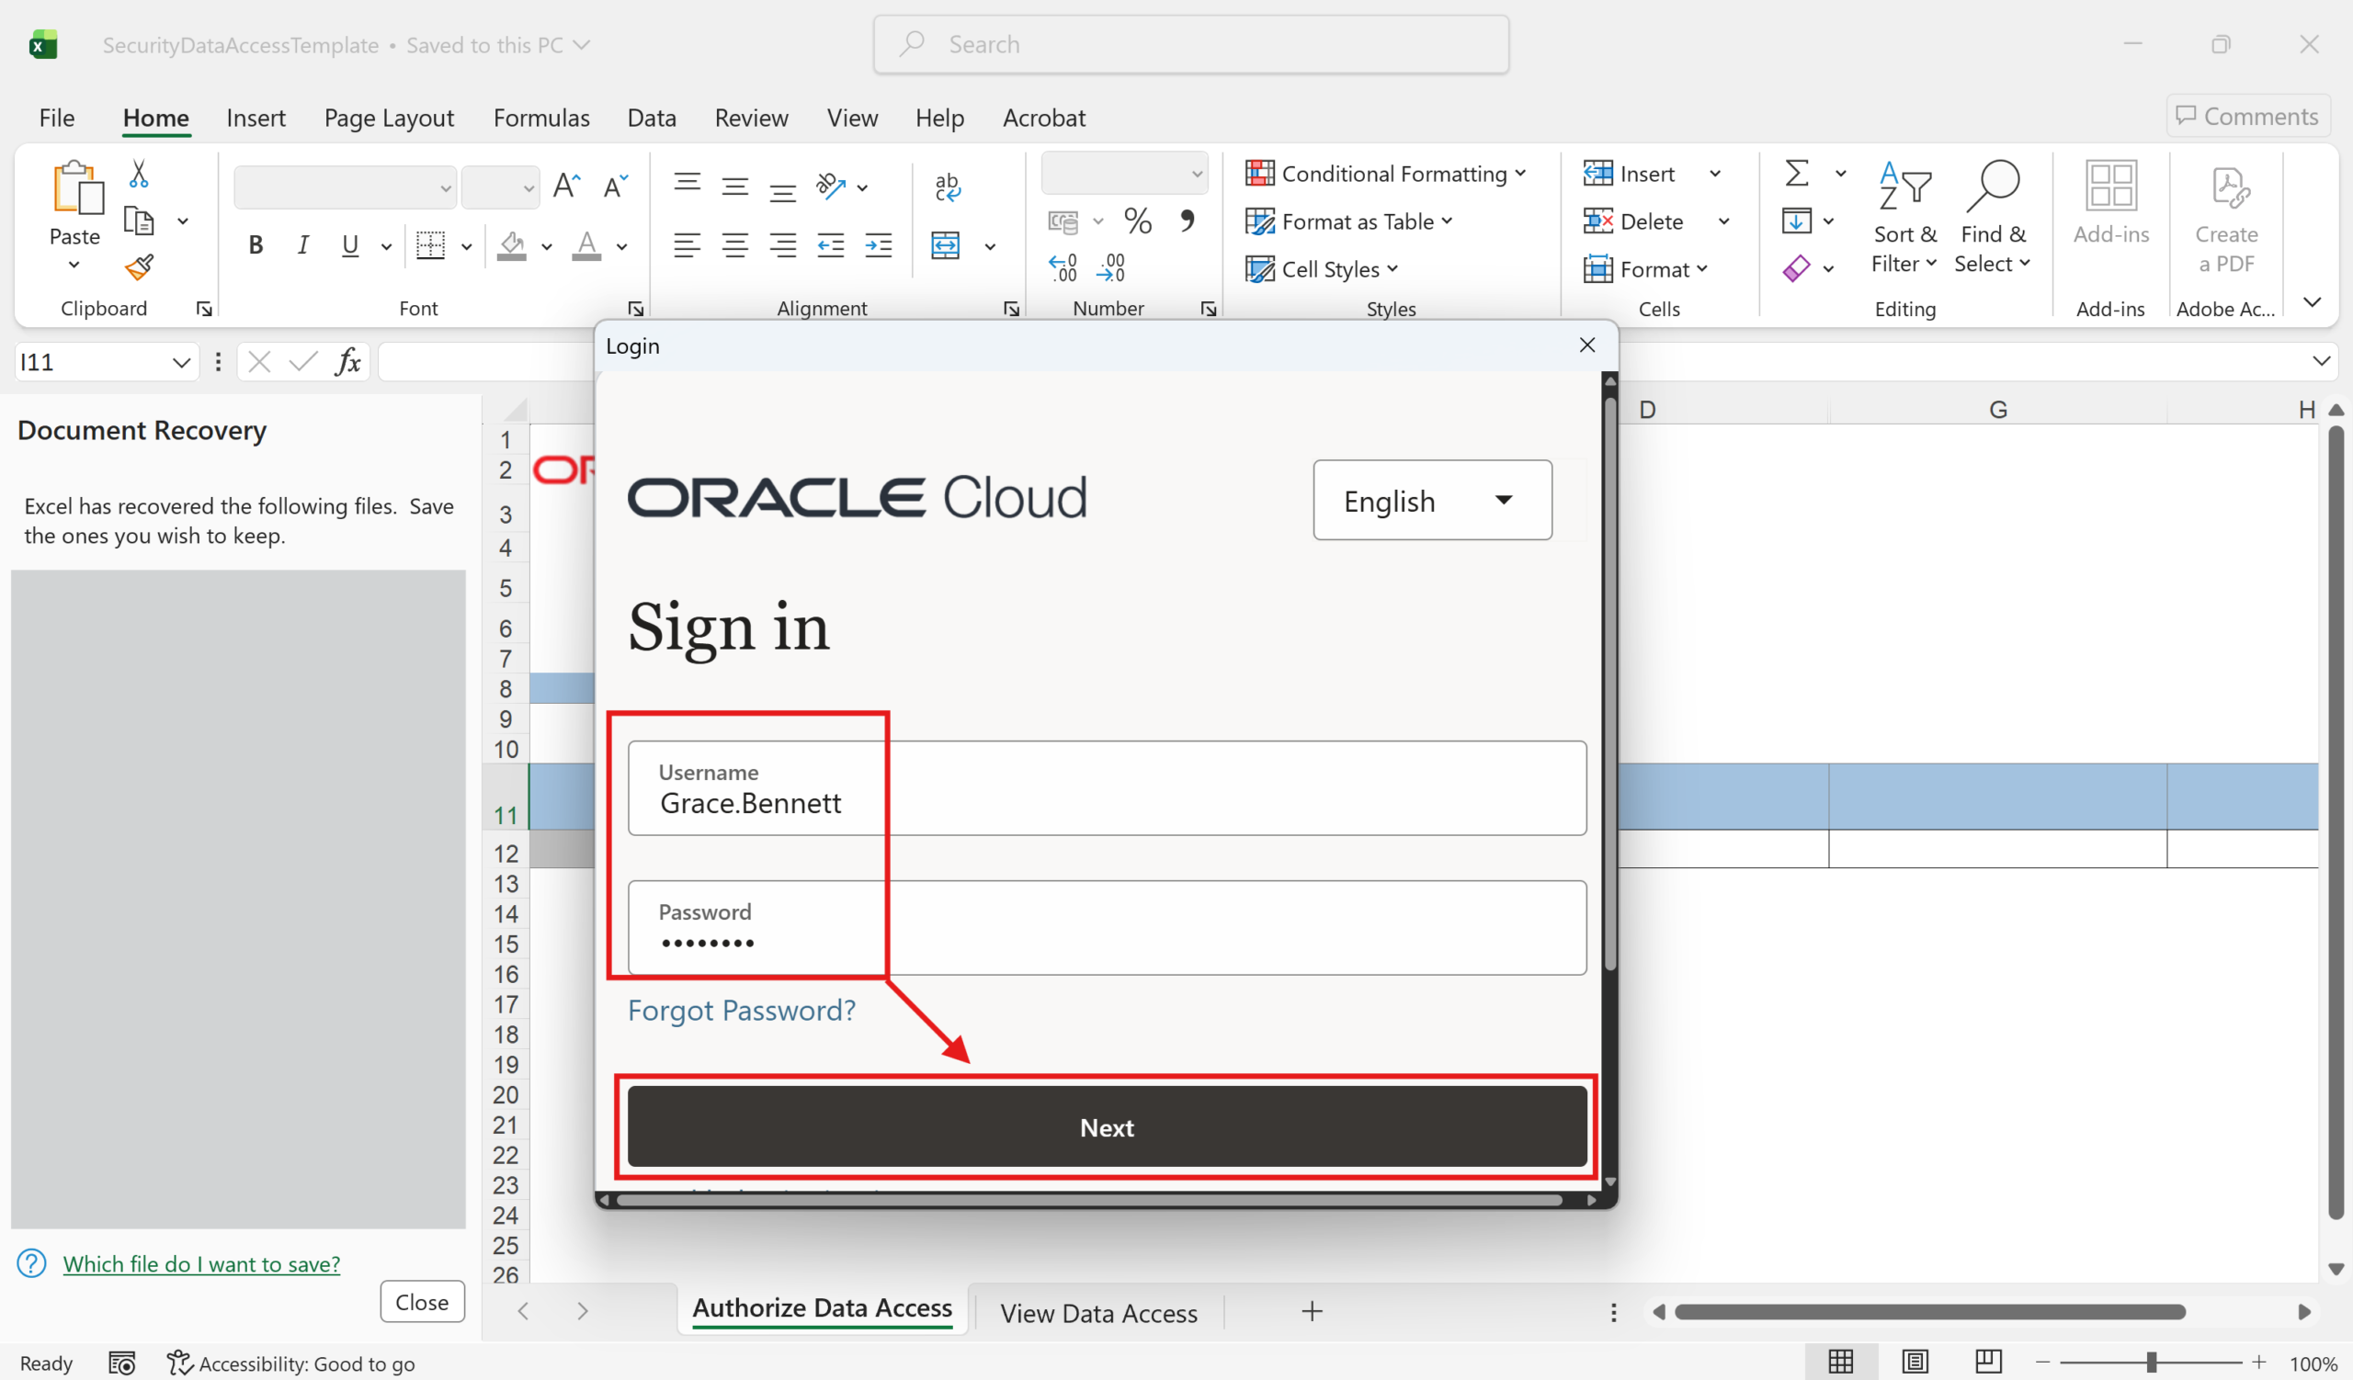Click the Forgot Password? link
Screen dimensions: 2353x1380
click(x=742, y=1011)
